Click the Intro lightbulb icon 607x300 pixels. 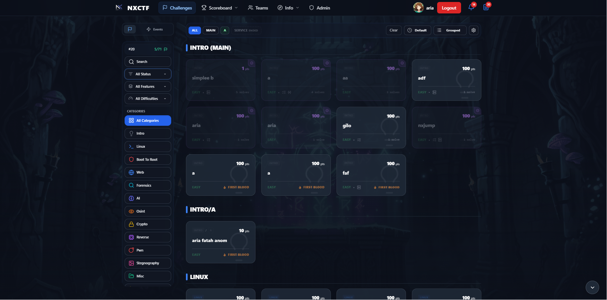pos(131,133)
